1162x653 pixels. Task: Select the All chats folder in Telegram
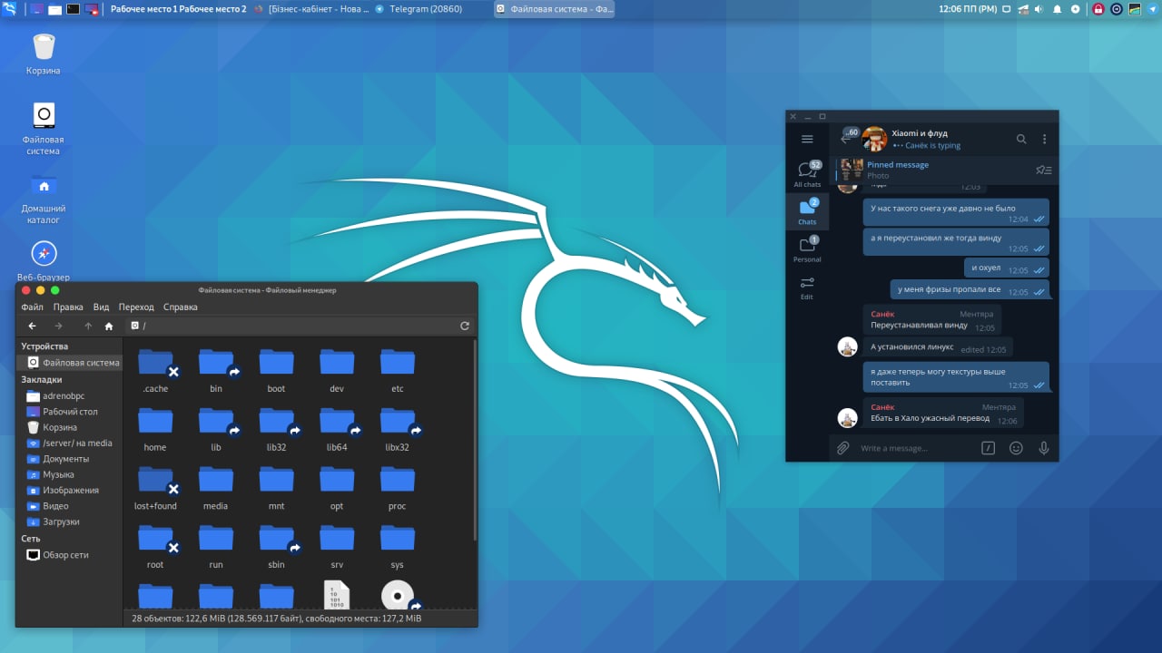point(807,173)
